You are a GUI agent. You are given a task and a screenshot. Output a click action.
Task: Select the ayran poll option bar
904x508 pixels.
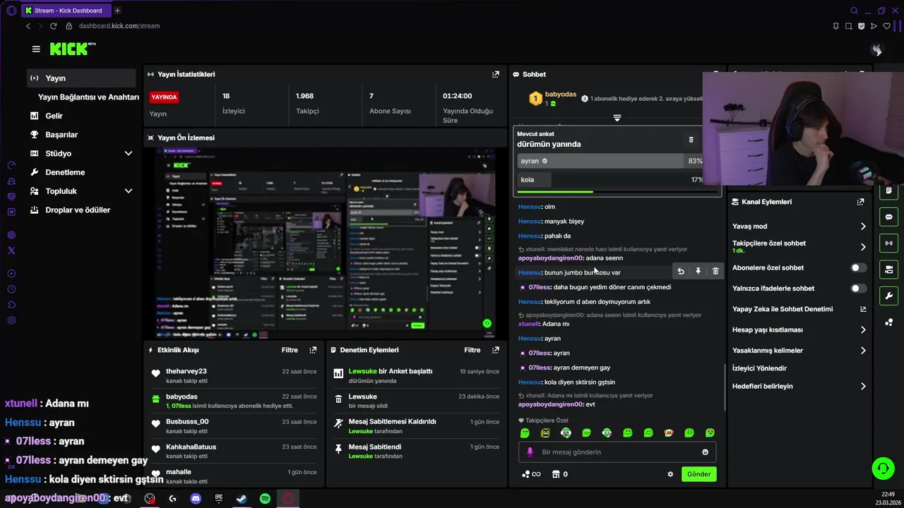coord(610,161)
